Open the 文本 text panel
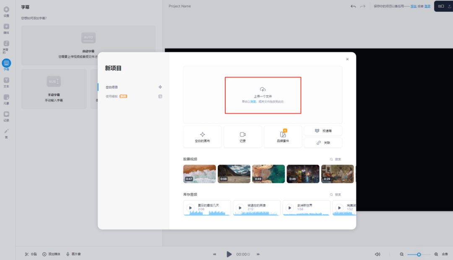The height and width of the screenshot is (260, 453). pyautogui.click(x=6, y=82)
